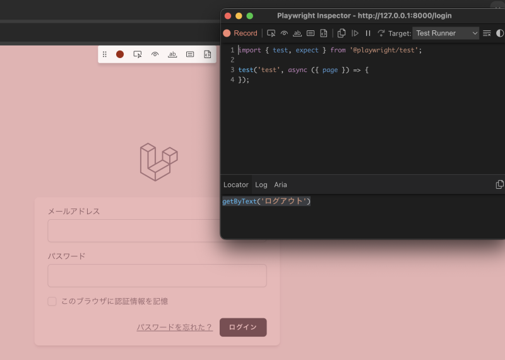Viewport: 505px width, 360px height.
Task: Check the remember this browser checkbox
Action: click(52, 302)
